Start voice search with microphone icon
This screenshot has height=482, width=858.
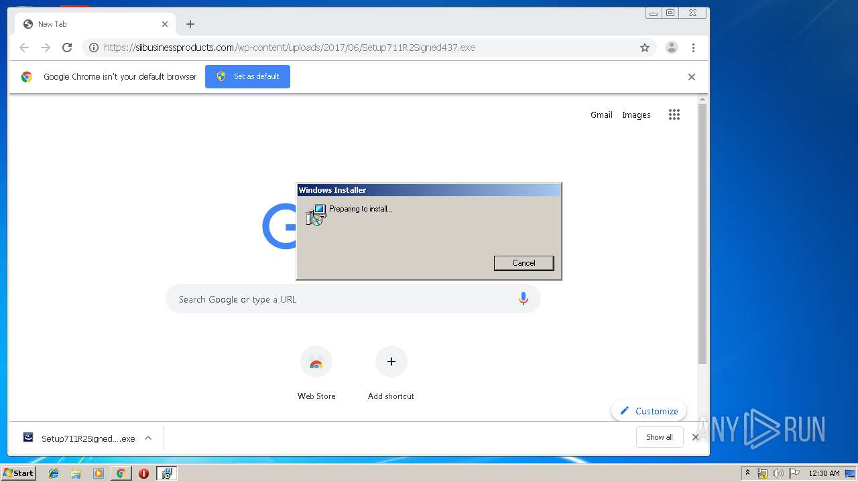click(x=524, y=299)
